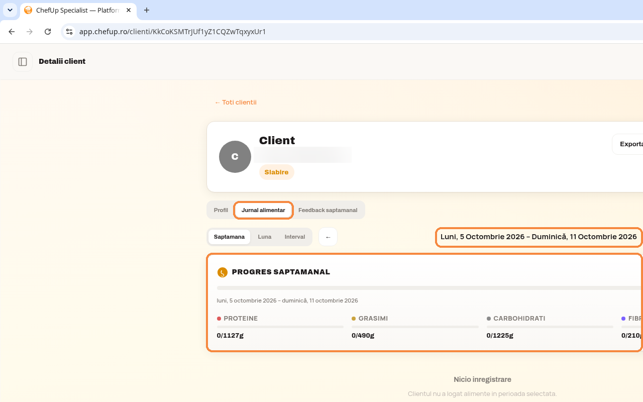Click the Grasimi progress bar
The image size is (643, 402).
(x=415, y=327)
